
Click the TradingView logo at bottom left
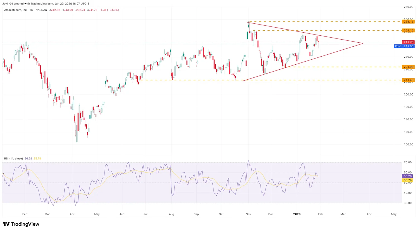(21, 224)
